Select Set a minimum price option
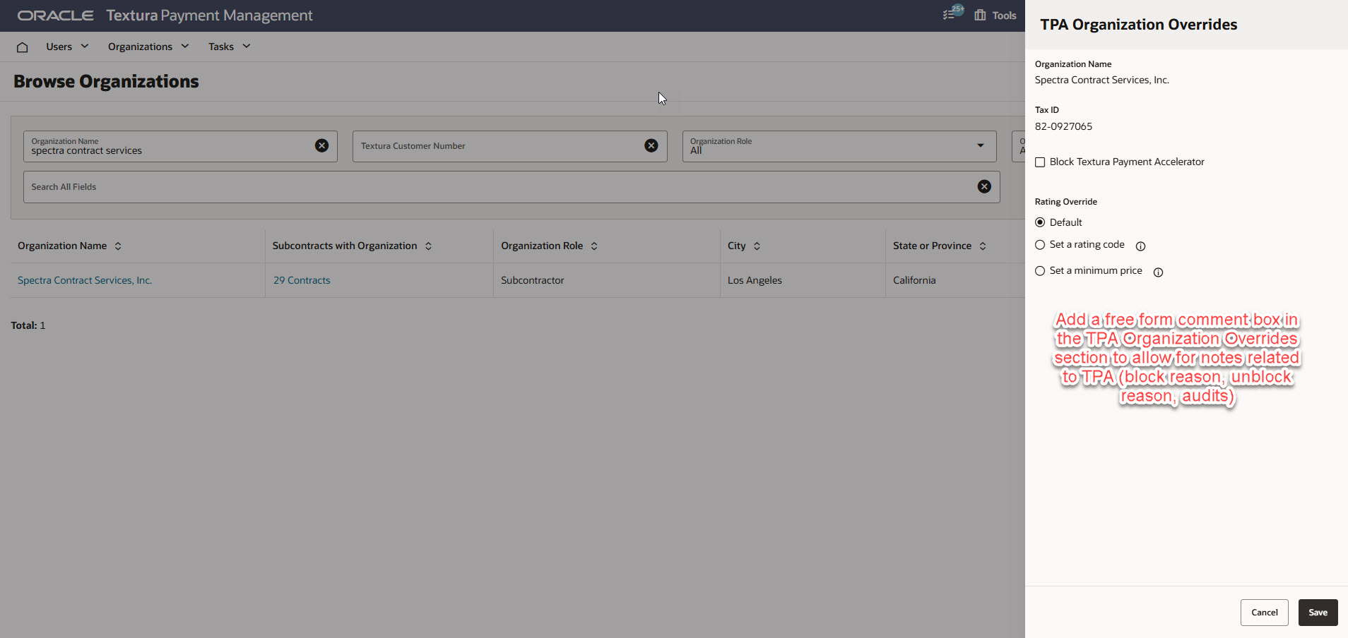This screenshot has width=1348, height=638. (1040, 271)
